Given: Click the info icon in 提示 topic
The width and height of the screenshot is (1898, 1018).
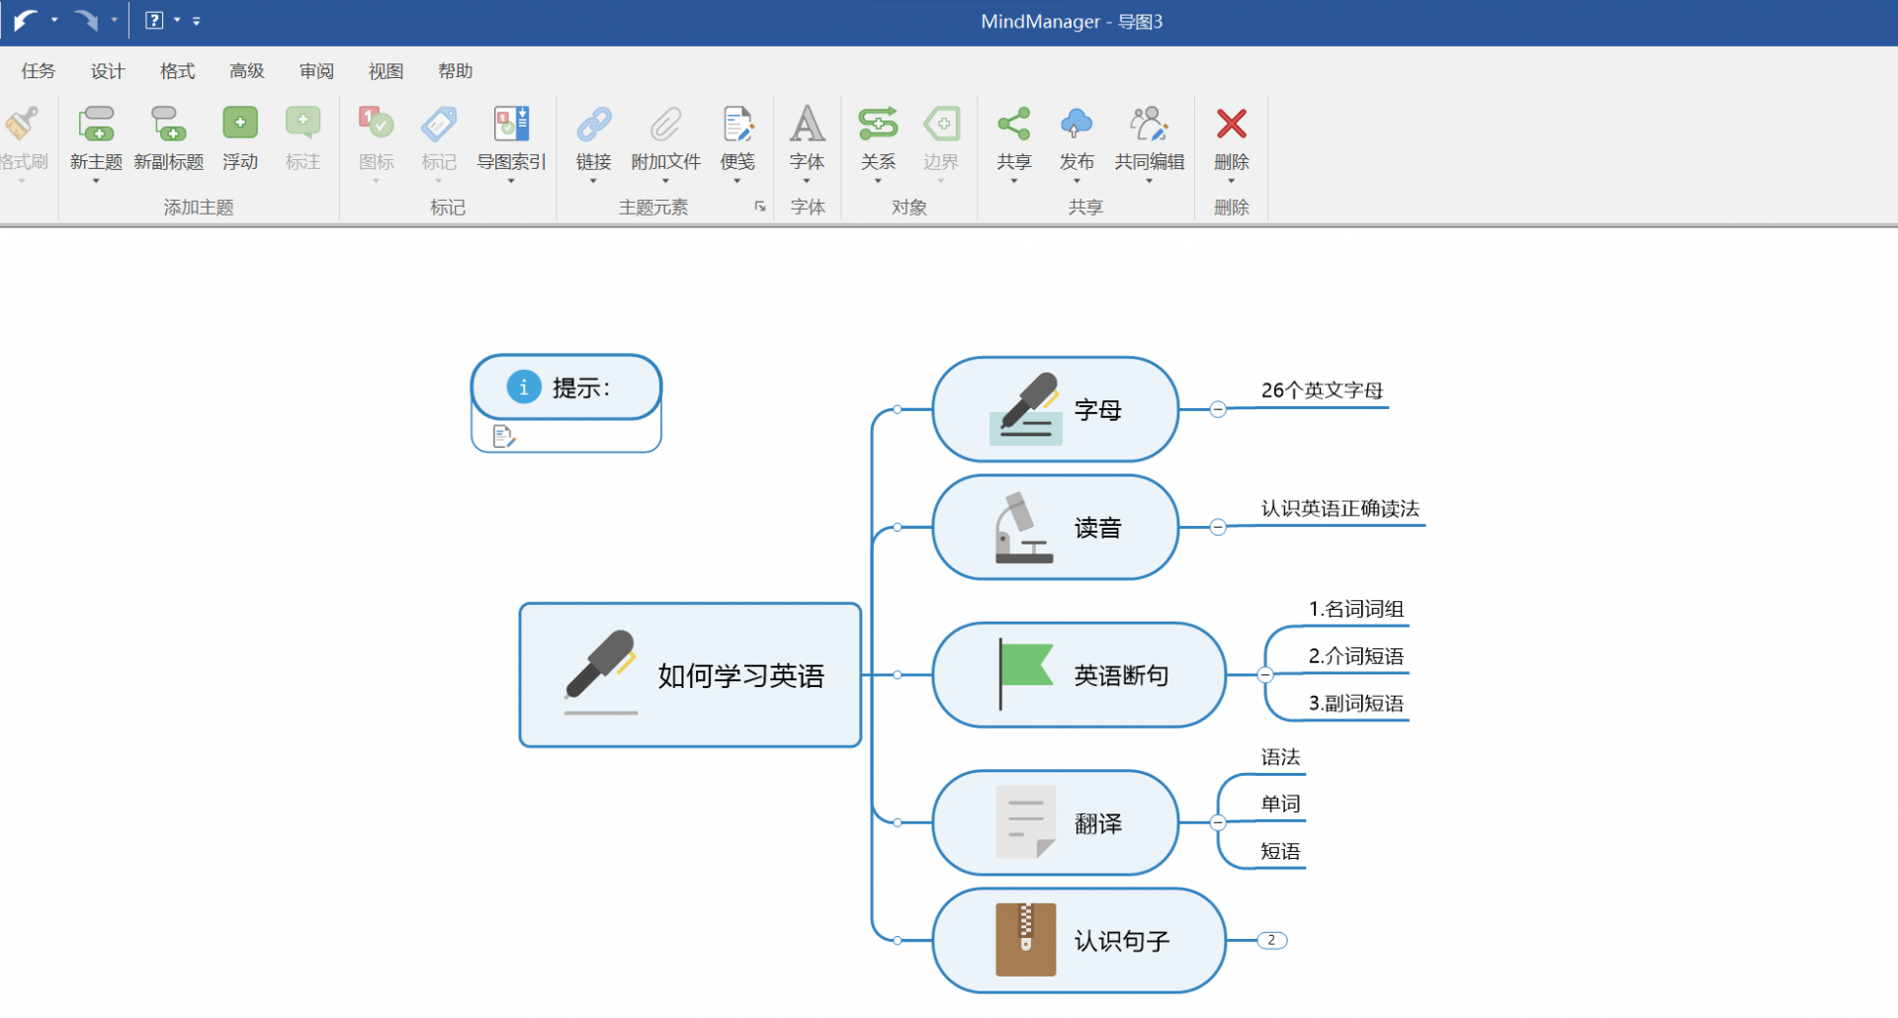Looking at the screenshot, I should 524,387.
